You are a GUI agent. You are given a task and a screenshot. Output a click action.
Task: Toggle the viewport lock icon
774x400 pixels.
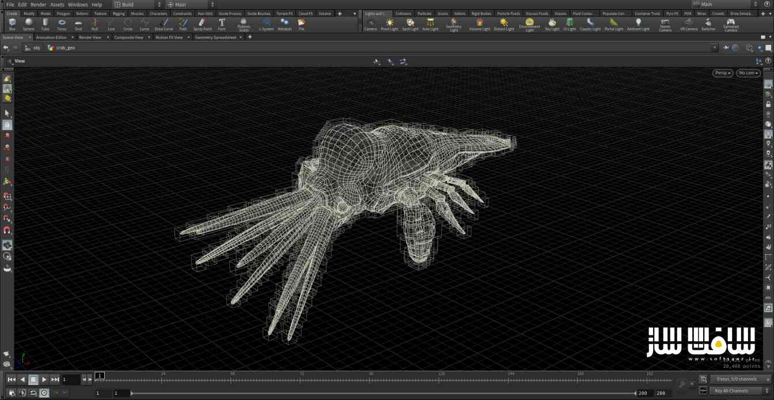click(x=768, y=104)
